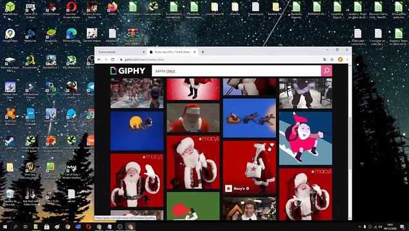Switch to the 'Nueva pestaña' tab
Viewport: 409px width, 231px height.
click(x=120, y=52)
